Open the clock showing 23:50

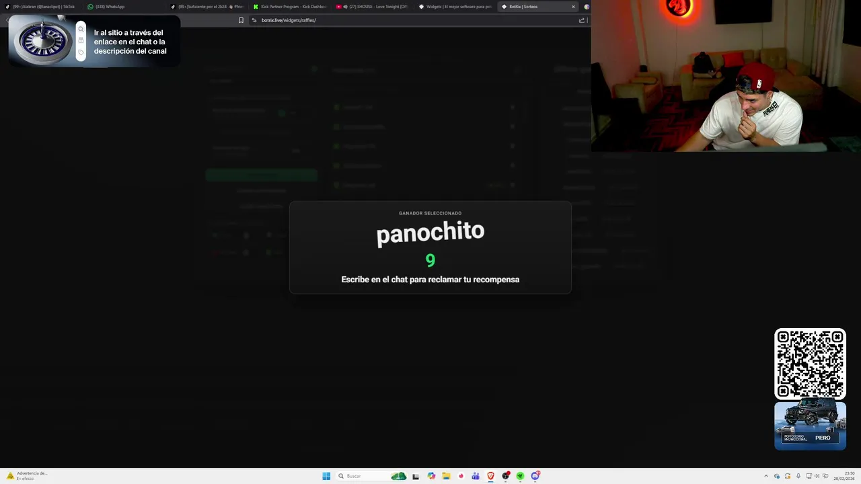tap(844, 476)
